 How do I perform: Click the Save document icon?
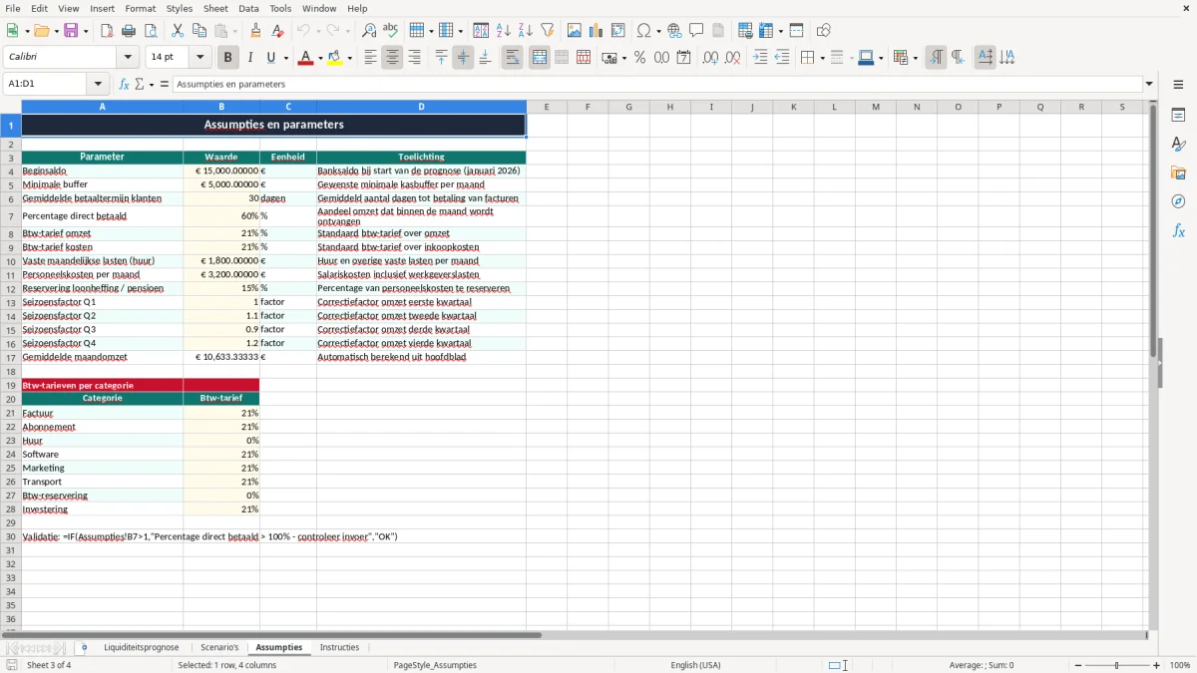[x=71, y=31]
